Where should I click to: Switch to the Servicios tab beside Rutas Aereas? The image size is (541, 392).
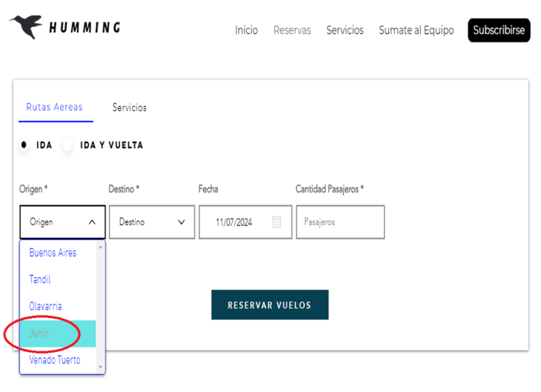pos(130,108)
